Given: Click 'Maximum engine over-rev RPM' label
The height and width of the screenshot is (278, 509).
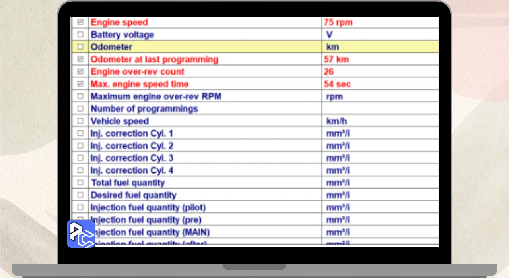Looking at the screenshot, I should point(156,96).
